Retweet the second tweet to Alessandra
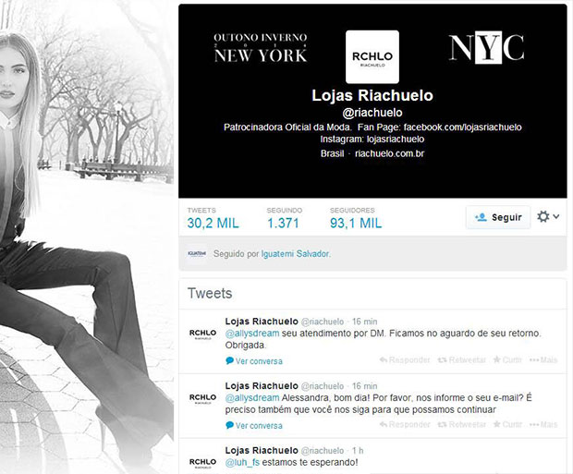 tap(462, 424)
